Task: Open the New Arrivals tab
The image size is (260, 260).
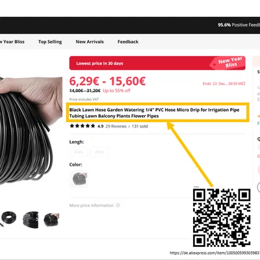Action: [x=90, y=42]
